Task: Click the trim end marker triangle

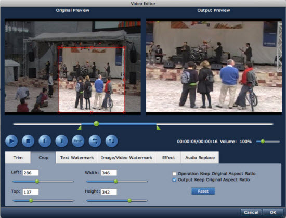Action: click(x=158, y=127)
